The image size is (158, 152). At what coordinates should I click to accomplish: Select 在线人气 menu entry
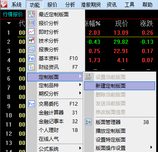55,139
